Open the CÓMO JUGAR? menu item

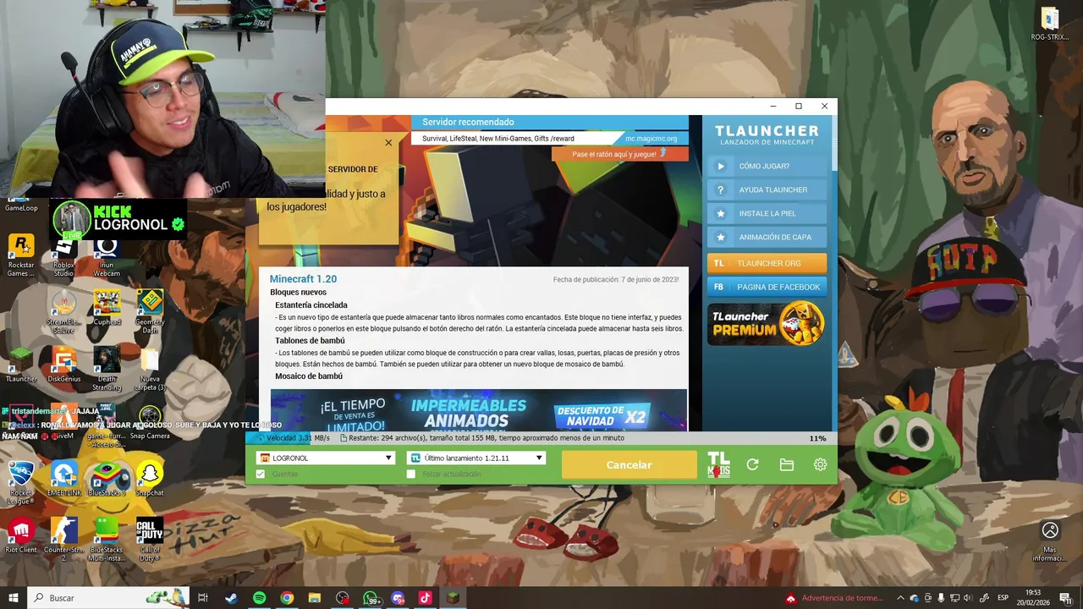click(767, 166)
